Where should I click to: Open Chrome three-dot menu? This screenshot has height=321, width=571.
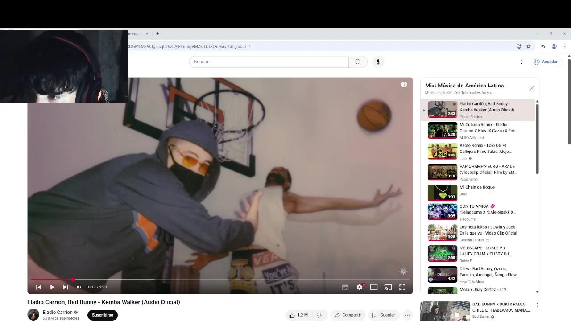click(565, 46)
